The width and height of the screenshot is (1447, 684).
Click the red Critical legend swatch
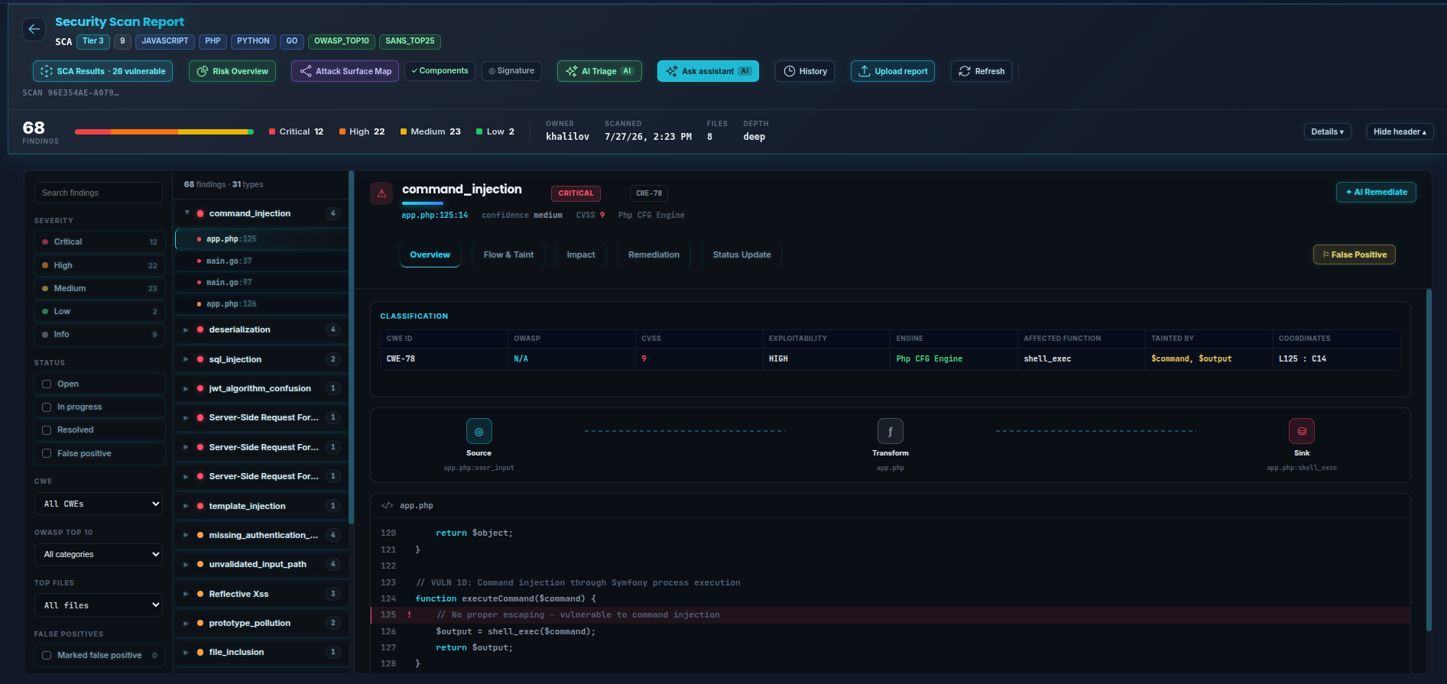pos(272,131)
